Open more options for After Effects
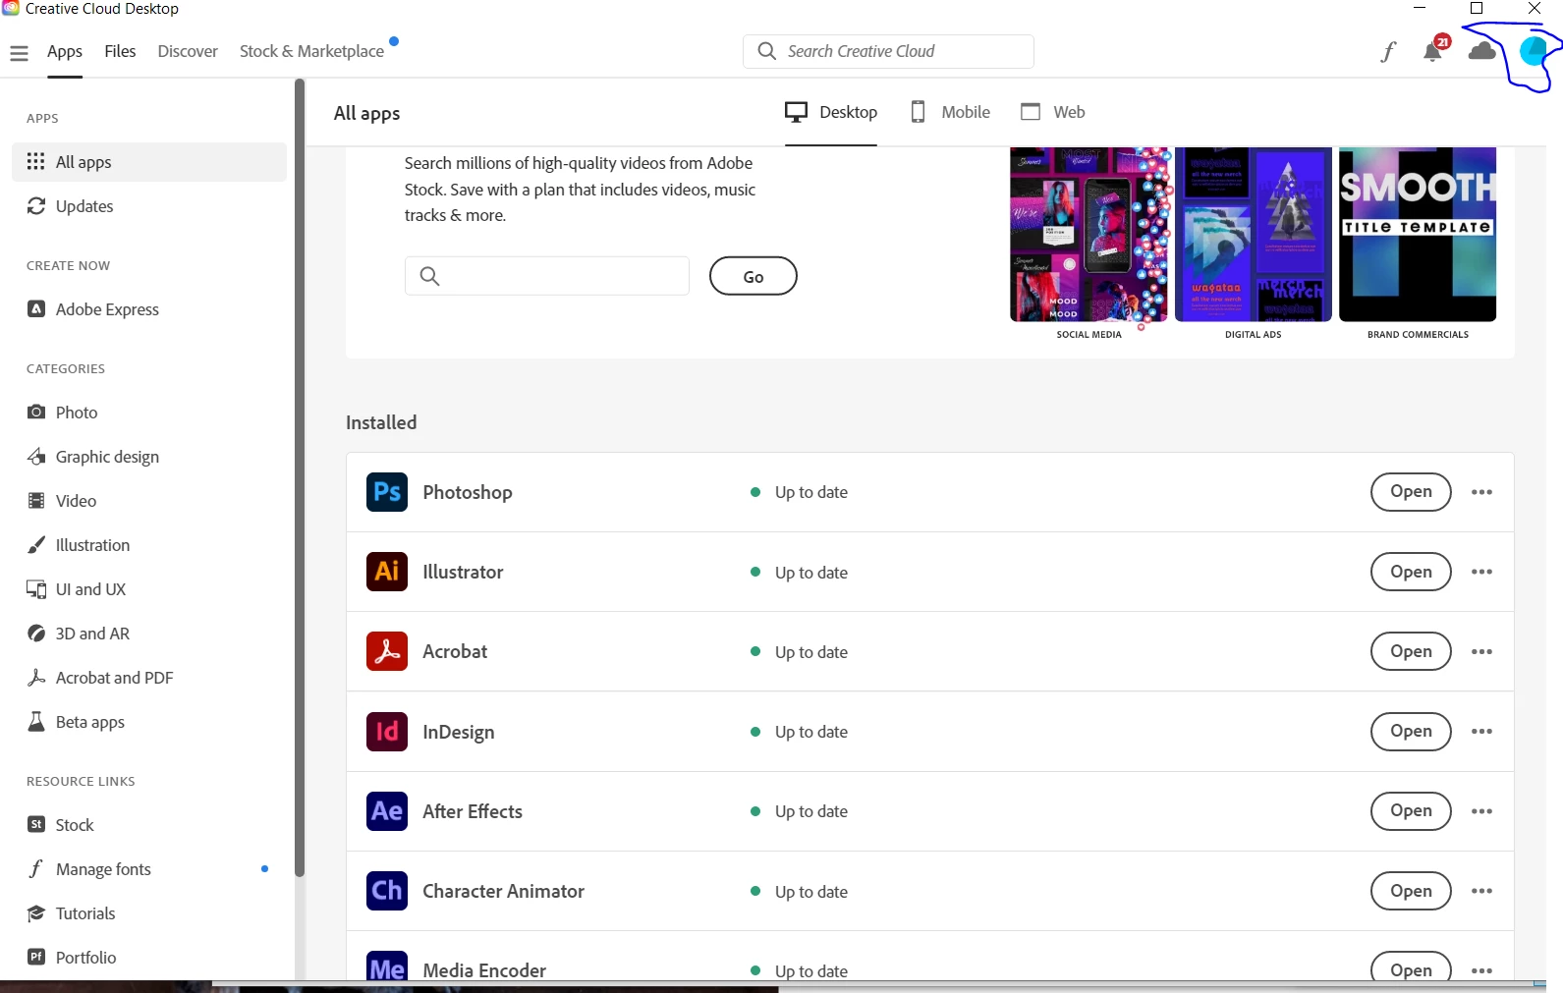Screen dimensions: 1563x993 click(x=1481, y=811)
